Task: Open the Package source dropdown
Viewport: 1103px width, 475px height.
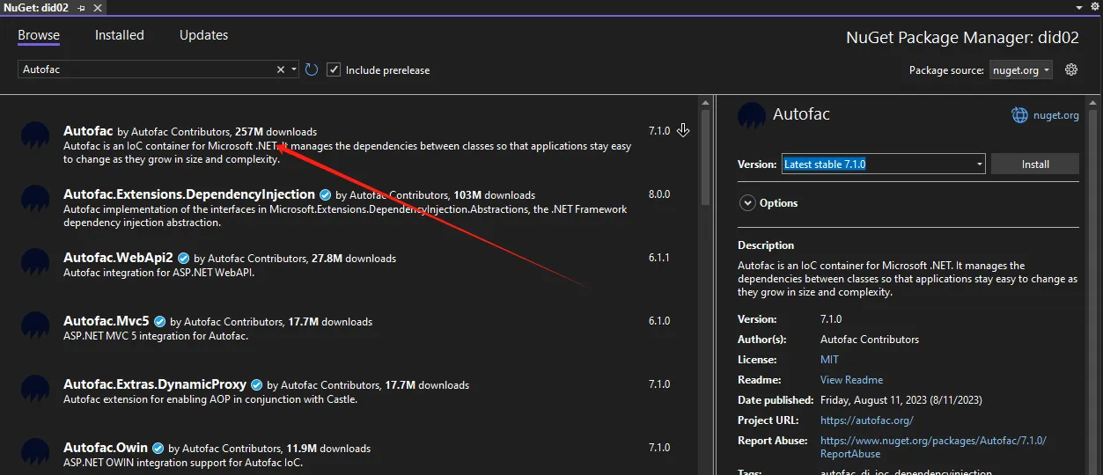Action: [1020, 70]
